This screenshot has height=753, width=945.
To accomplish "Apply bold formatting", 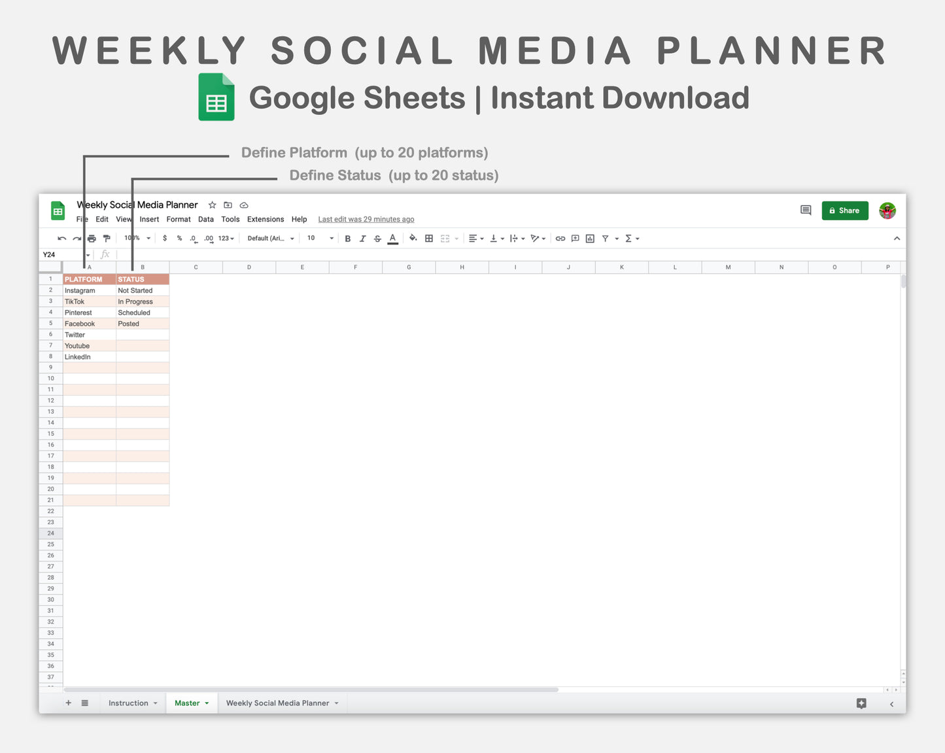I will (x=347, y=238).
